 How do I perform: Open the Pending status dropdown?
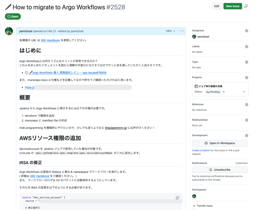pos(215,92)
